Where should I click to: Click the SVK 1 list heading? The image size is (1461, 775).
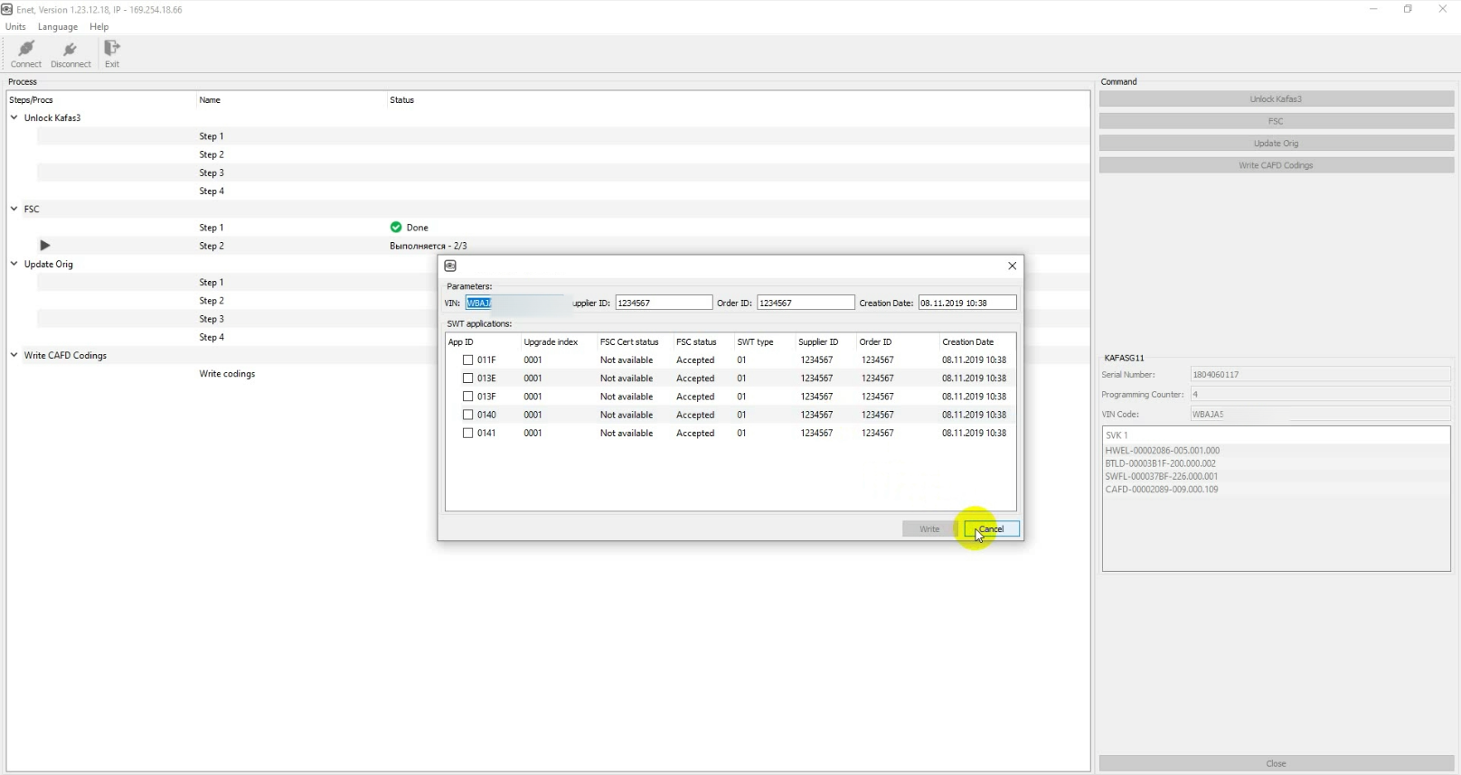1117,435
